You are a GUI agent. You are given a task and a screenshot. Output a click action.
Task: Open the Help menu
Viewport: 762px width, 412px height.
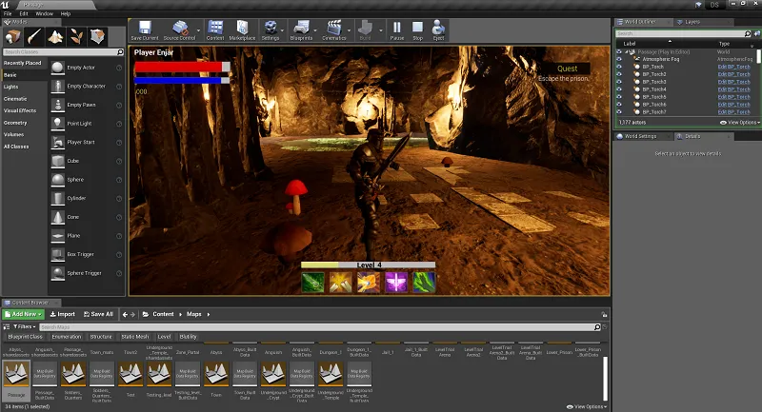click(x=66, y=13)
